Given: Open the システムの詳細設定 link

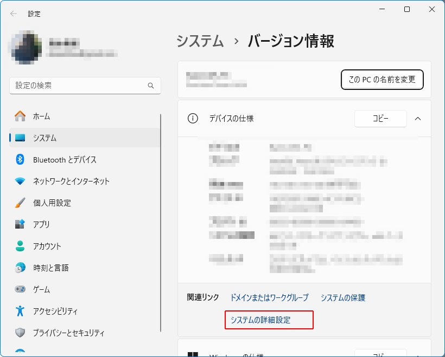Looking at the screenshot, I should [260, 320].
